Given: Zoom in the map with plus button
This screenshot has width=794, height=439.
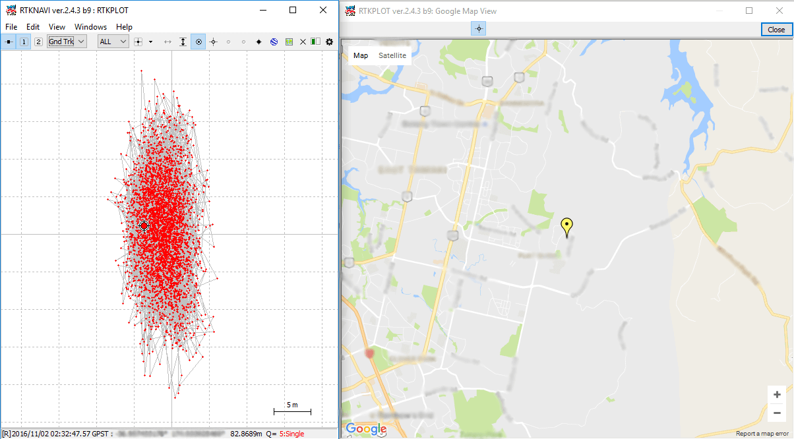Looking at the screenshot, I should click(x=778, y=395).
